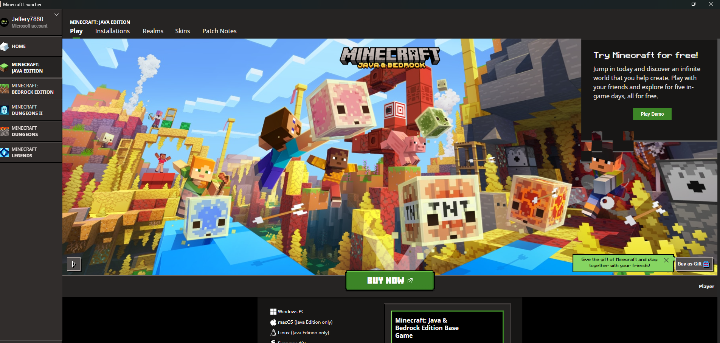
Task: Switch to the Installations tab
Action: 112,31
